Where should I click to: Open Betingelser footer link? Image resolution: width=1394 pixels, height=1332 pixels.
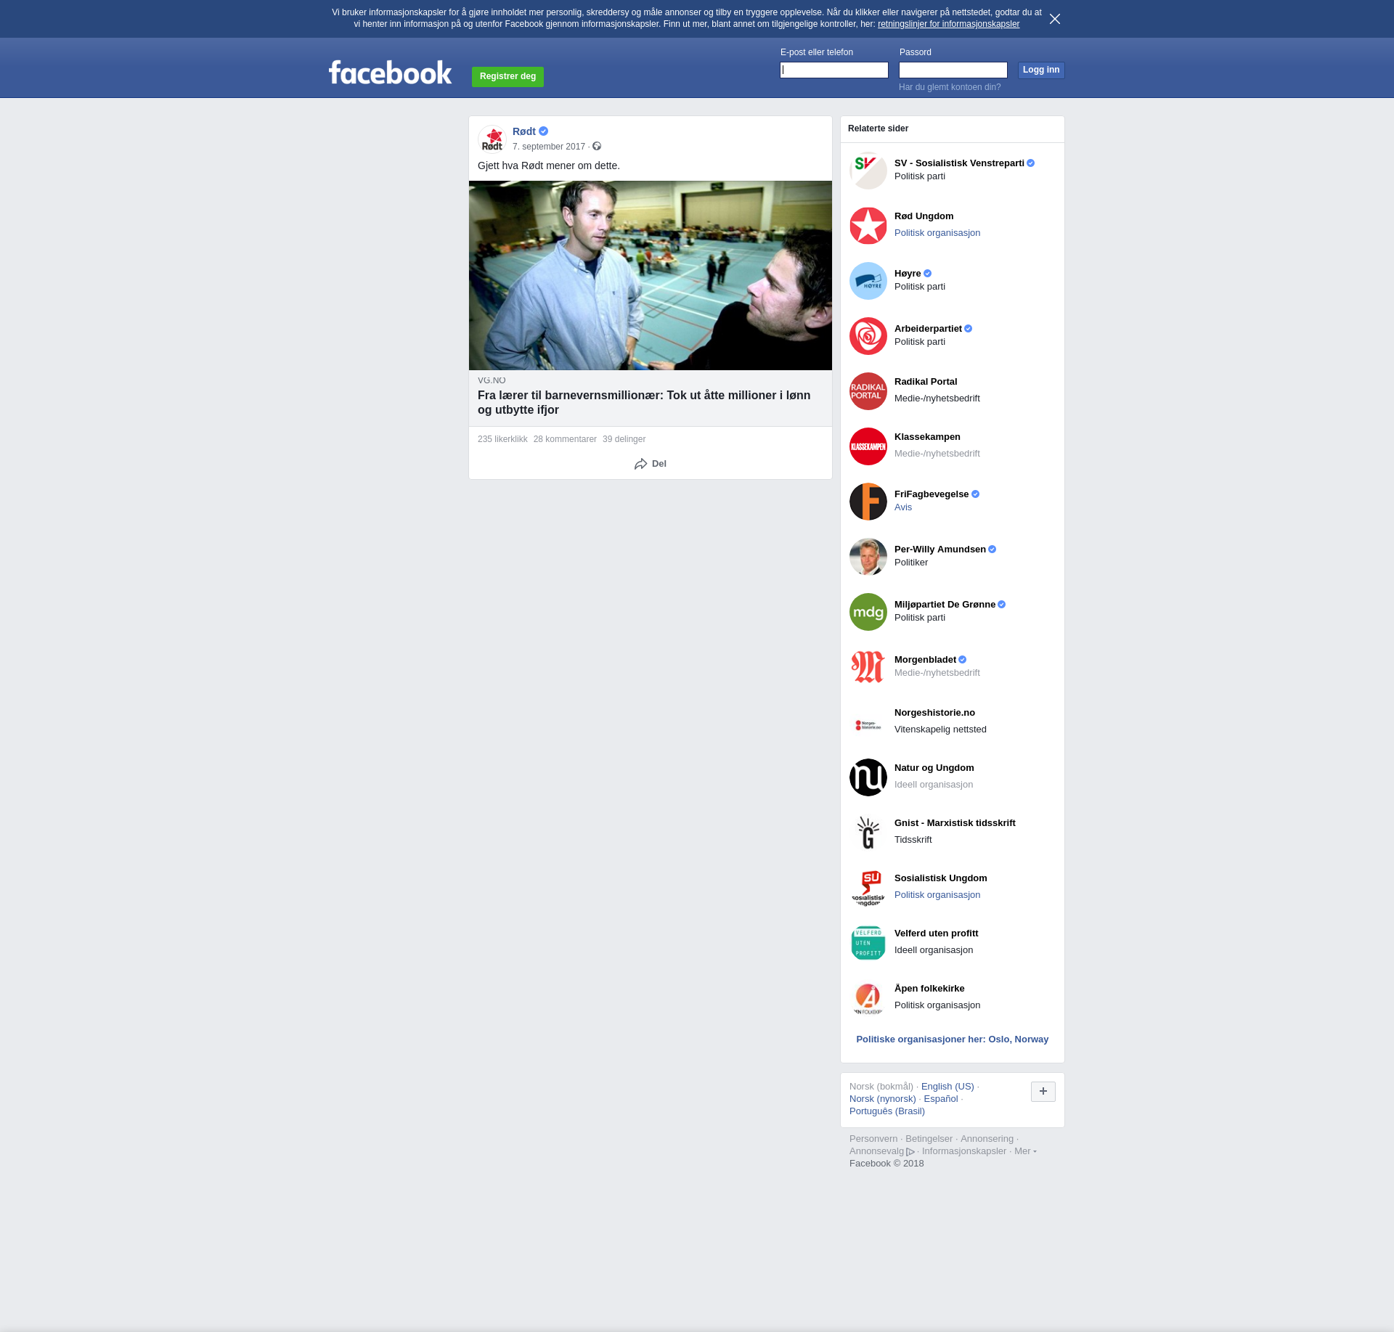[929, 1139]
